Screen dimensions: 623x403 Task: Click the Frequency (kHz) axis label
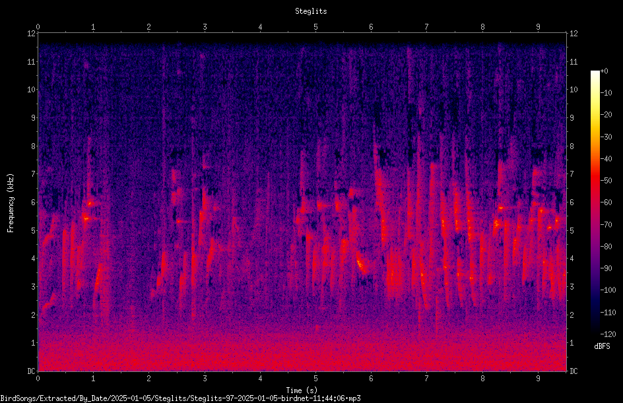11,203
